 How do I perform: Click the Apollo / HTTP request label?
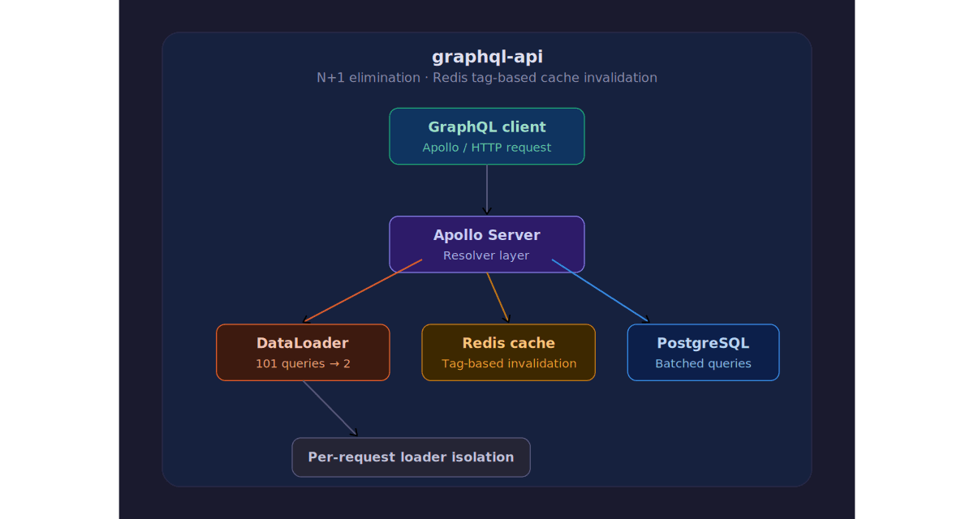pyautogui.click(x=487, y=148)
